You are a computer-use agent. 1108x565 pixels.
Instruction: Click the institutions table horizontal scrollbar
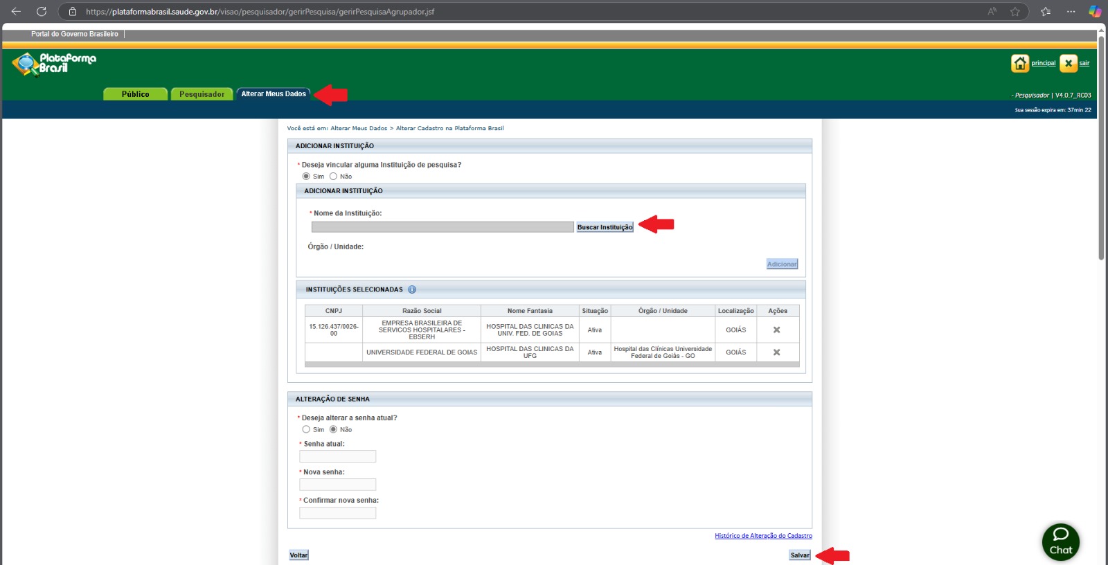(x=551, y=364)
